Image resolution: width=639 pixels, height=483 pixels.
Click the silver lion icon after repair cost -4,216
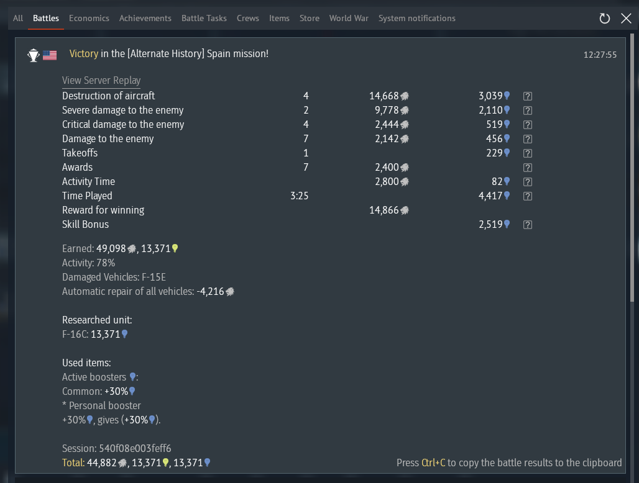(230, 292)
